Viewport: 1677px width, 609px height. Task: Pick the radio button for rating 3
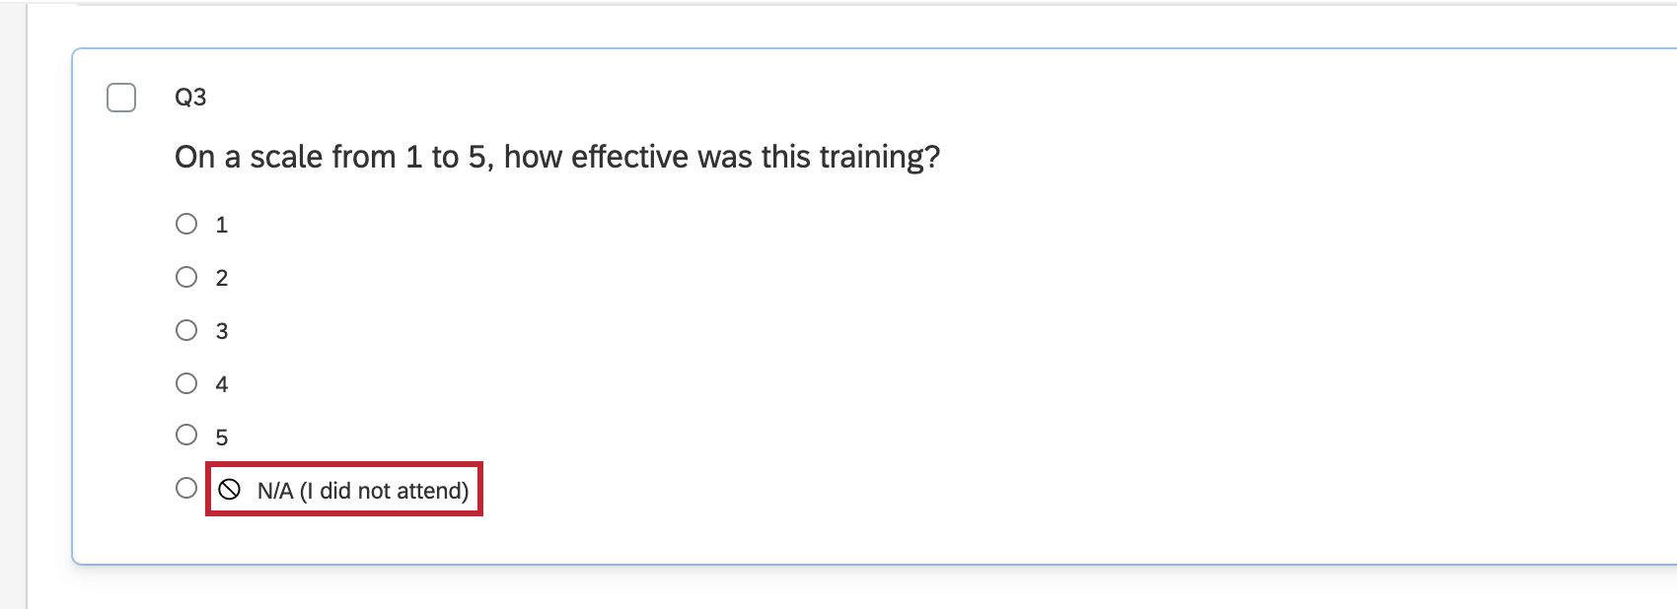[186, 330]
